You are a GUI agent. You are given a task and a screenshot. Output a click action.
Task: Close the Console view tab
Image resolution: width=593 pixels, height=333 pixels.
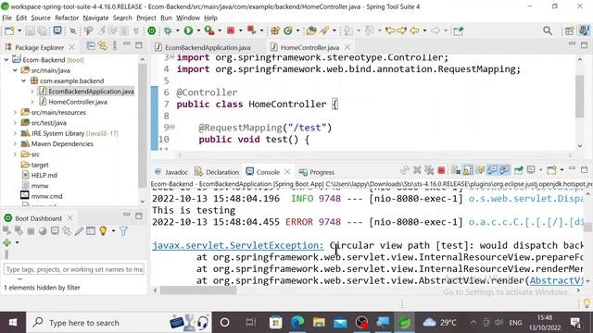coord(287,172)
